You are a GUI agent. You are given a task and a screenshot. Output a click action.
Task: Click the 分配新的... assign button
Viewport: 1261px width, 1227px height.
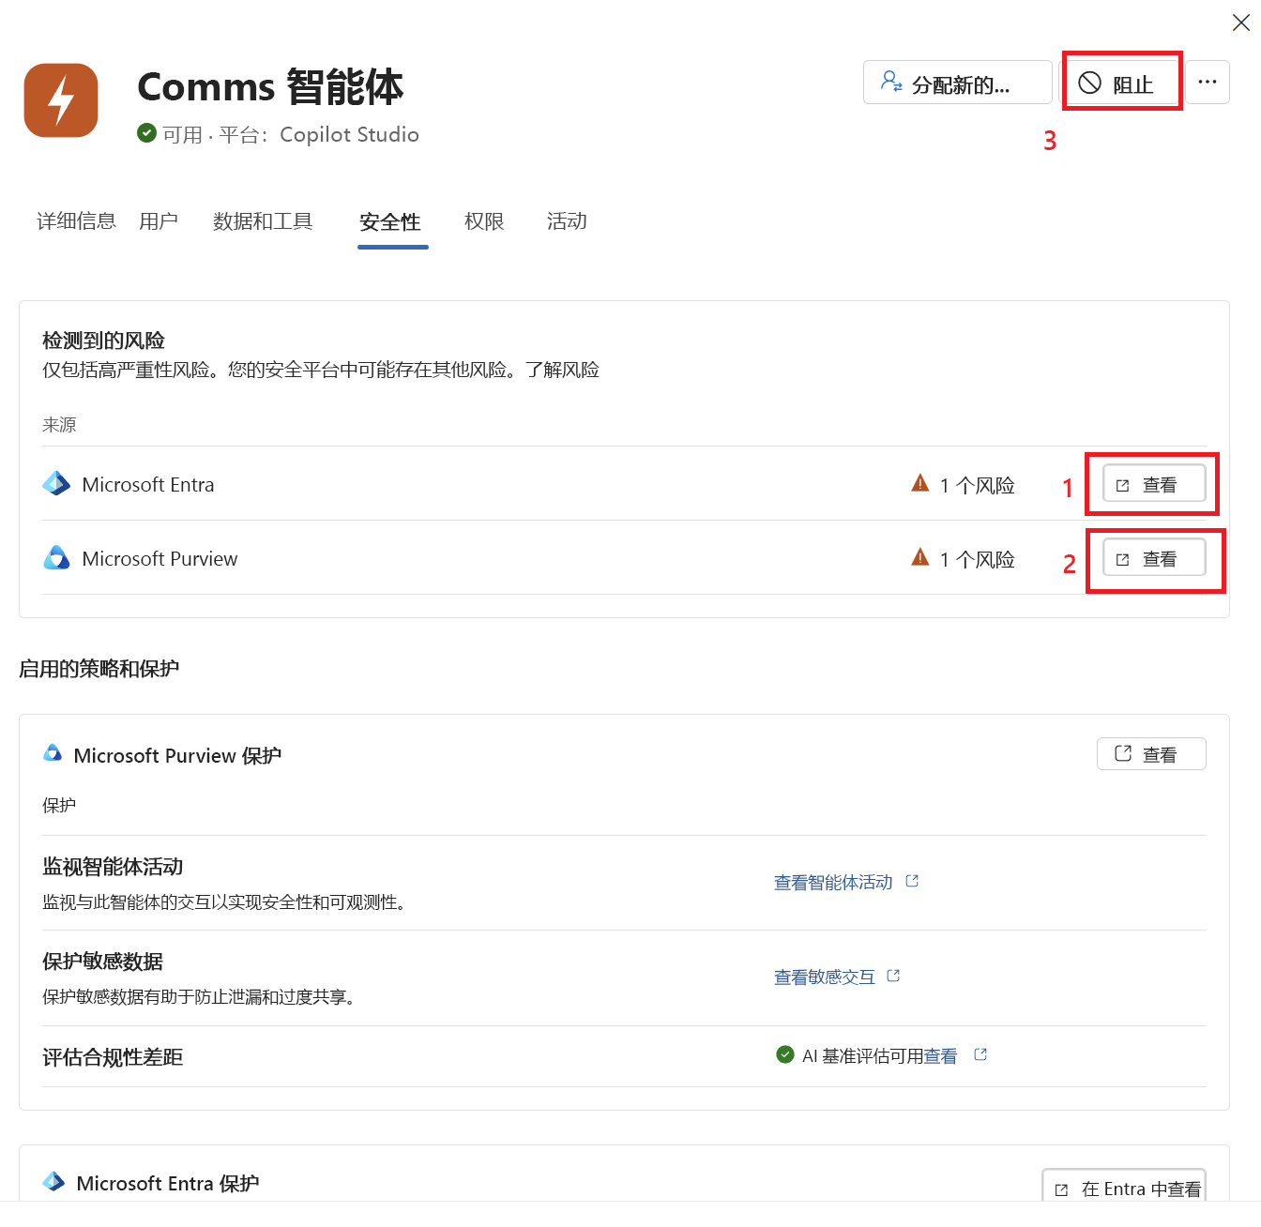(x=958, y=83)
